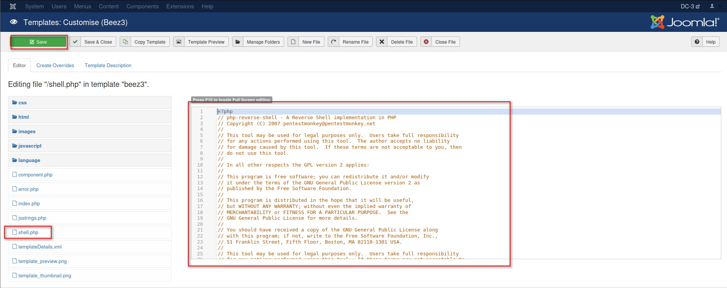Click the red Close File icon

(426, 42)
